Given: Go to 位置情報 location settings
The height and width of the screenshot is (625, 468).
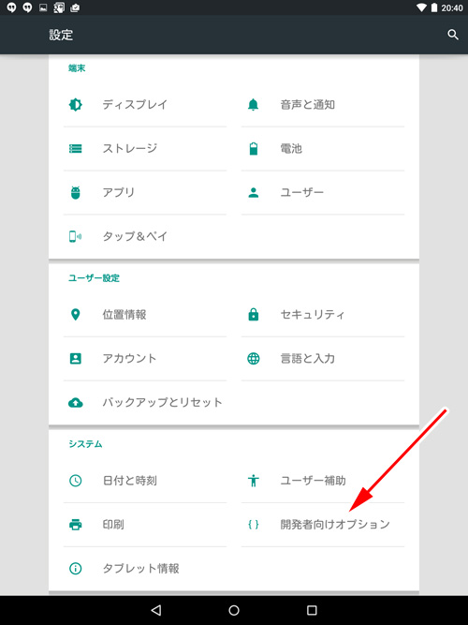Looking at the screenshot, I should click(x=145, y=315).
